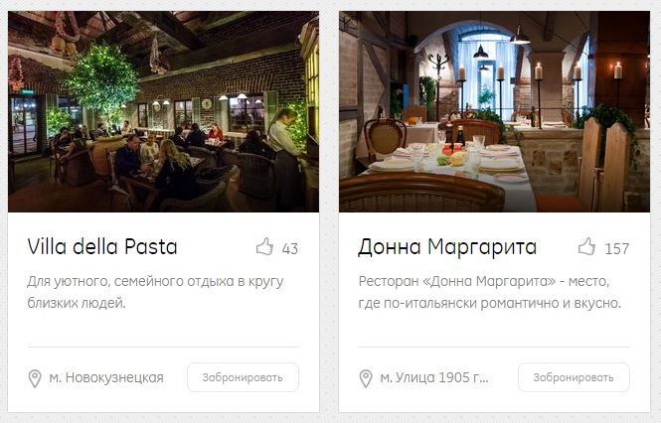
Task: Book Villa della Pasta with Забронировать button
Action: (243, 377)
